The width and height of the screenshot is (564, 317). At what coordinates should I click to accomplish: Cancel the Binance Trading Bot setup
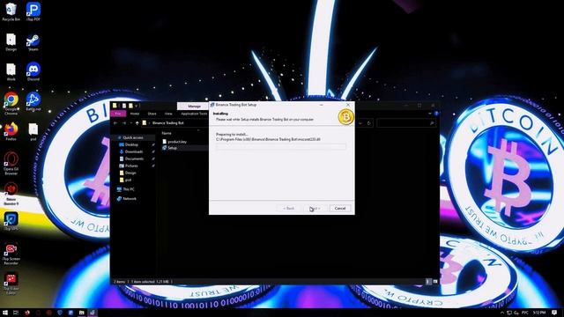coord(340,208)
